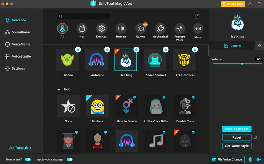
Task: Open File Voice Change
Action: [227, 159]
